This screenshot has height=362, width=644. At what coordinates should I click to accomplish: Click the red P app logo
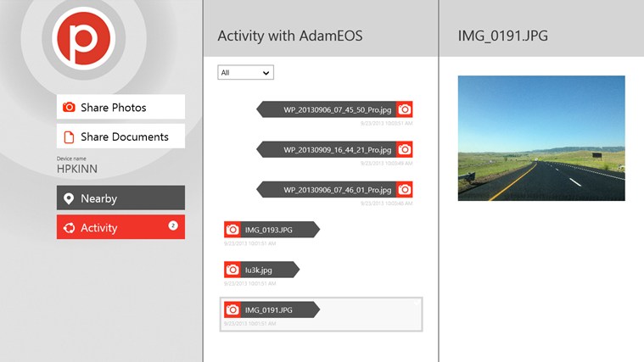click(x=82, y=36)
